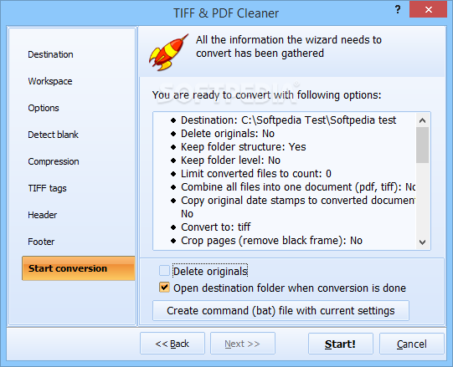The width and height of the screenshot is (453, 367).
Task: Switch to the Options step
Action: tap(44, 108)
